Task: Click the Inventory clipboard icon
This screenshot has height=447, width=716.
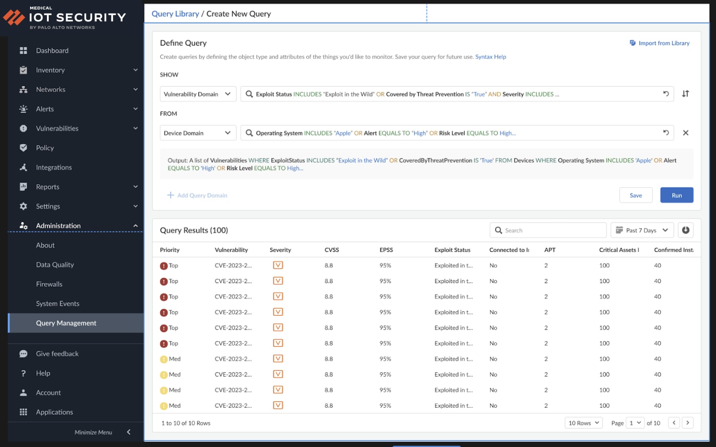Action: click(x=23, y=70)
